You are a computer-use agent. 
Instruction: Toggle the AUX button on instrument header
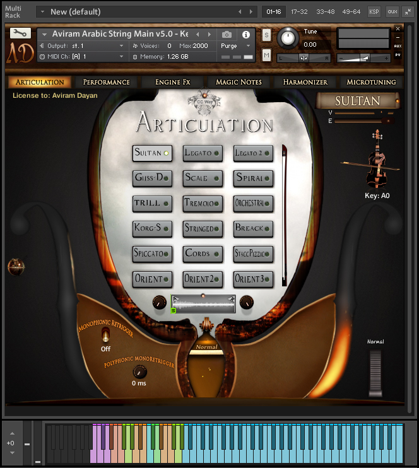(x=398, y=46)
